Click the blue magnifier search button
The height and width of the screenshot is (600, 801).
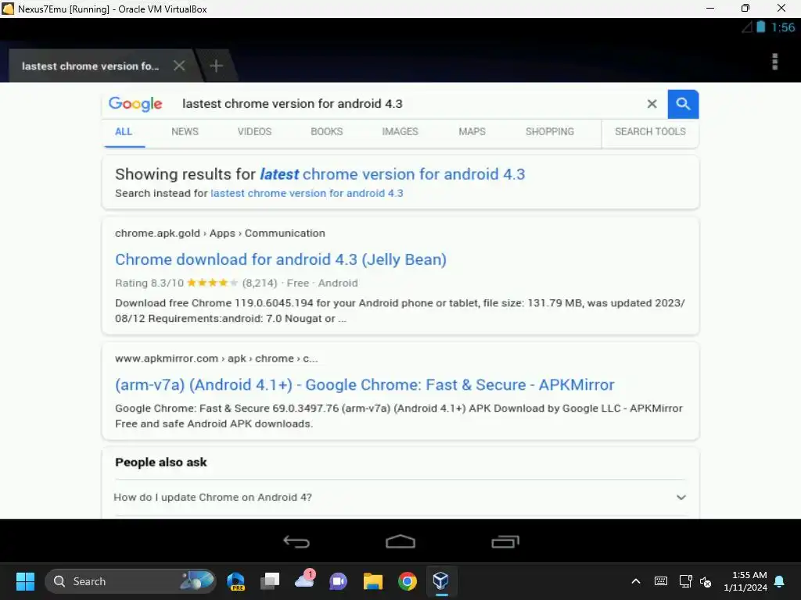pyautogui.click(x=683, y=104)
